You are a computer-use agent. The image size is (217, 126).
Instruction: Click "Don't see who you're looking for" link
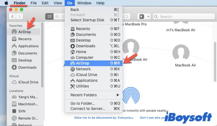coord(152,118)
